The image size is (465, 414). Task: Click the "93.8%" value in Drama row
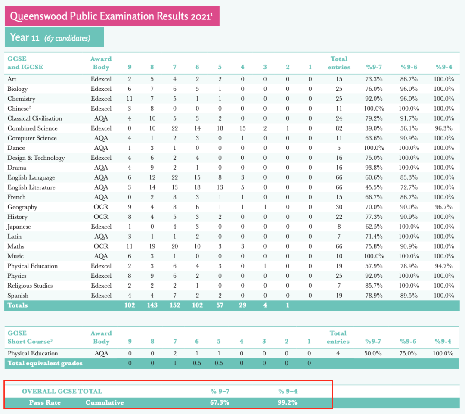click(374, 168)
